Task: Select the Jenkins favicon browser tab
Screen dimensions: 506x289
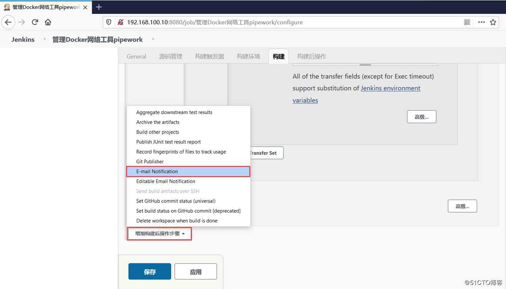Action: (46, 7)
